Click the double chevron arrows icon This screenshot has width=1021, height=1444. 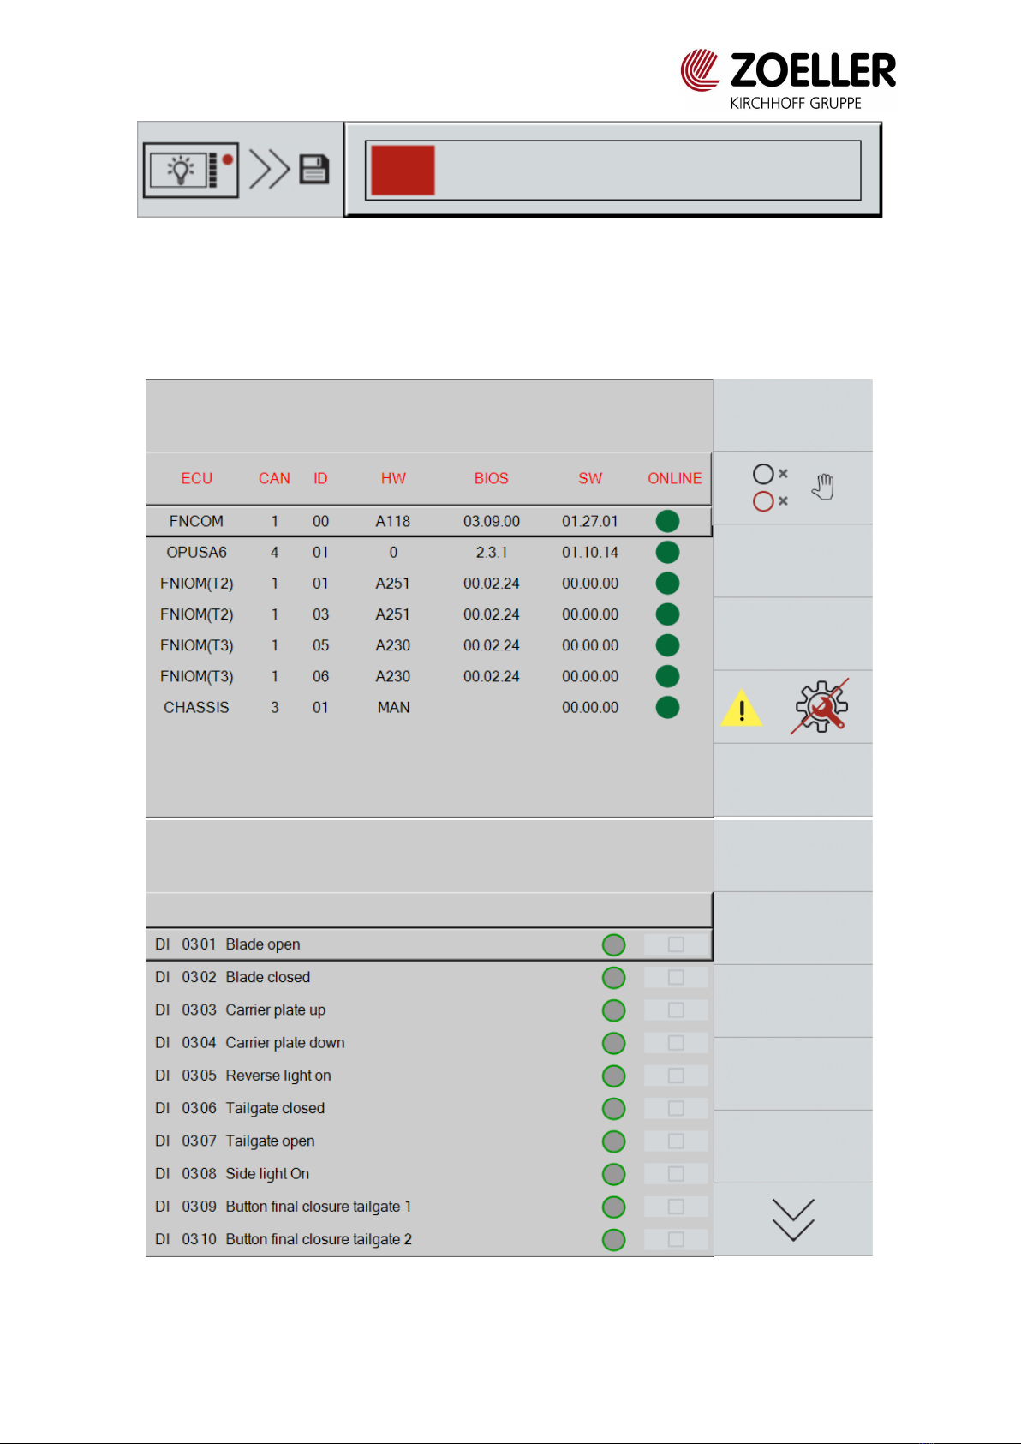click(x=269, y=169)
